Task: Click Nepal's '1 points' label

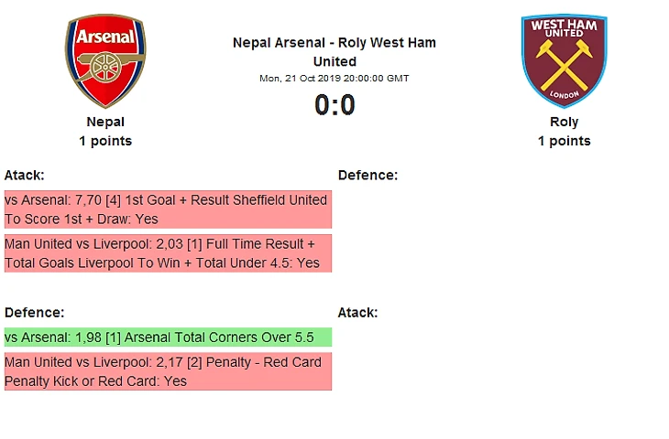Action: tap(105, 141)
